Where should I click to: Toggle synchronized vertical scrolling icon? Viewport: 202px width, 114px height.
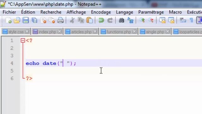pos(163,20)
